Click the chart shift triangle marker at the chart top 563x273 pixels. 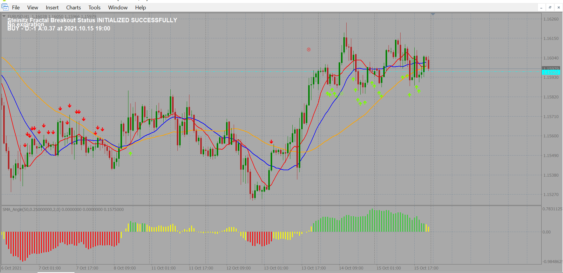click(x=433, y=14)
